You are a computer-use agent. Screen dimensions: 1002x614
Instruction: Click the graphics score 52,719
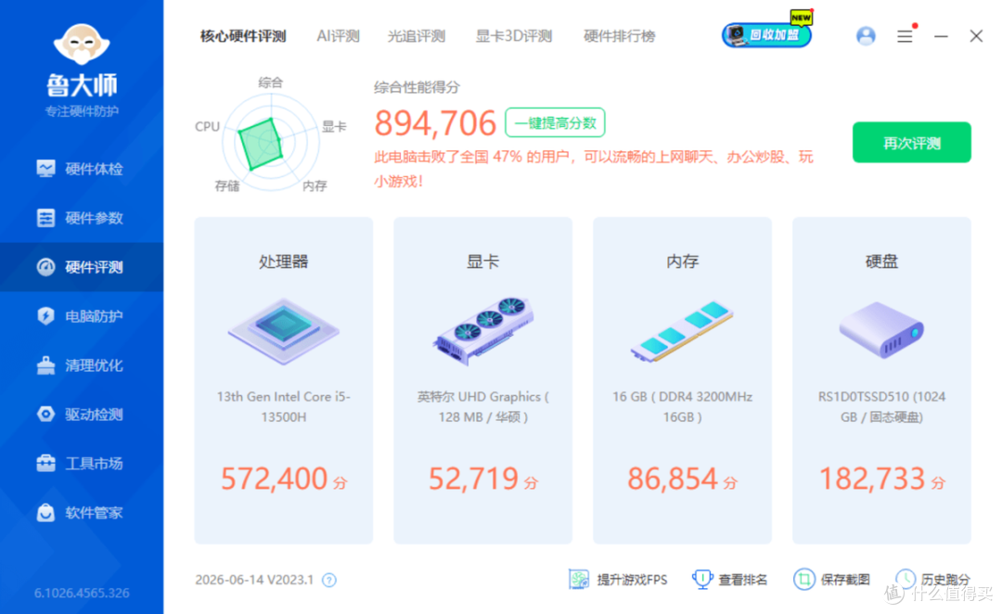pos(473,479)
